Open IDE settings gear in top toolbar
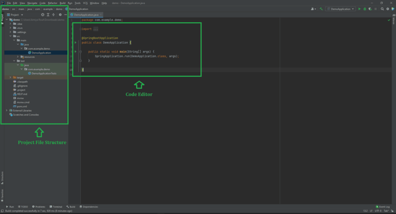The width and height of the screenshot is (396, 214). (x=388, y=9)
